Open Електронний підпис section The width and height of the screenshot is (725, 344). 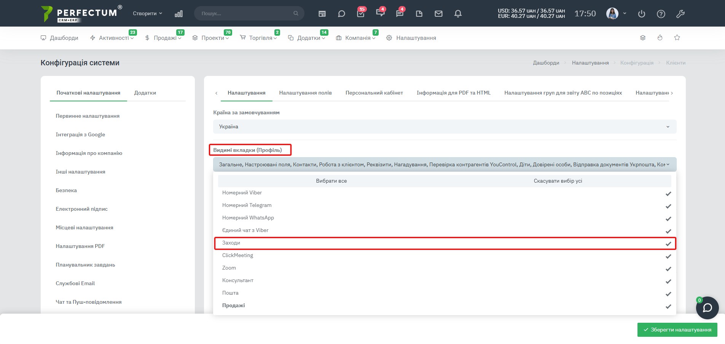[x=81, y=209]
